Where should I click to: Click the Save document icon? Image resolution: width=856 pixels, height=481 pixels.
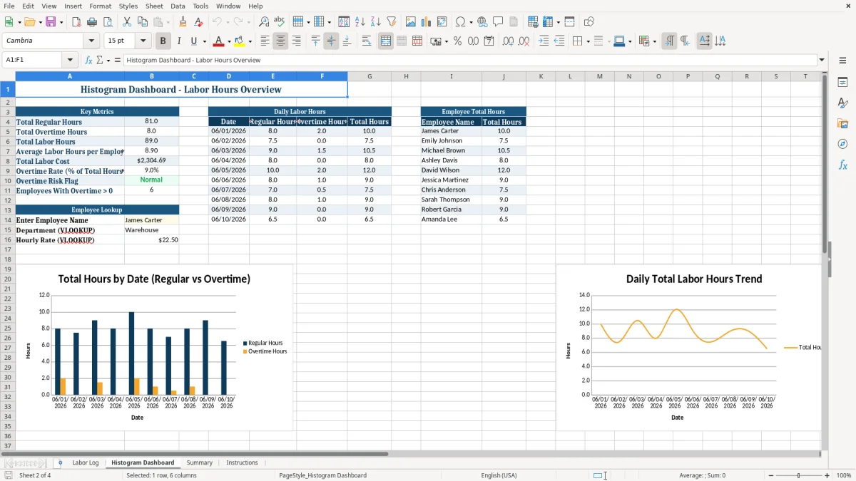pyautogui.click(x=49, y=22)
